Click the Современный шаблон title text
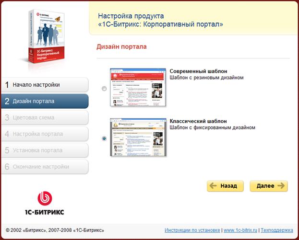This screenshot has height=240, width=299. (198, 71)
